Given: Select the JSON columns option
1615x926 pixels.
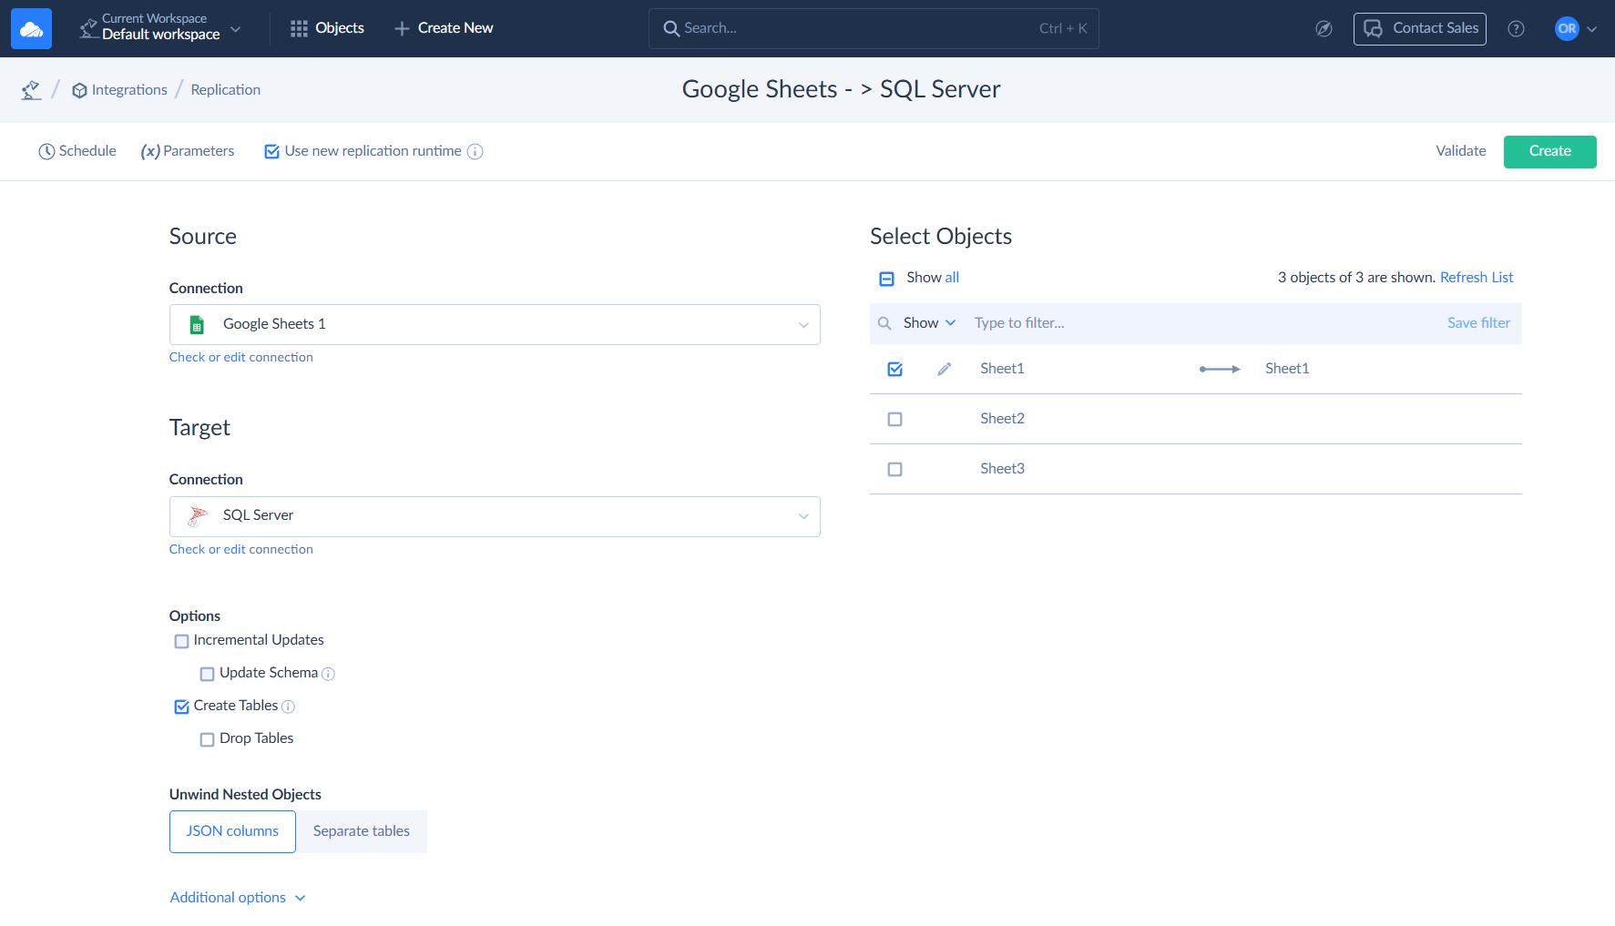Looking at the screenshot, I should point(232,831).
